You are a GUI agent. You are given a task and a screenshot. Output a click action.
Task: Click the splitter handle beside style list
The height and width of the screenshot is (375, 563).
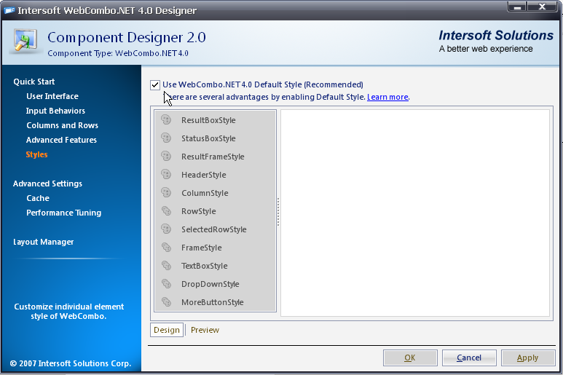[278, 212]
